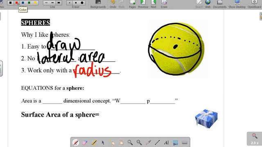Viewport: 262px width, 147px height.
Task: Select the green pen color
Action: [29, 3]
